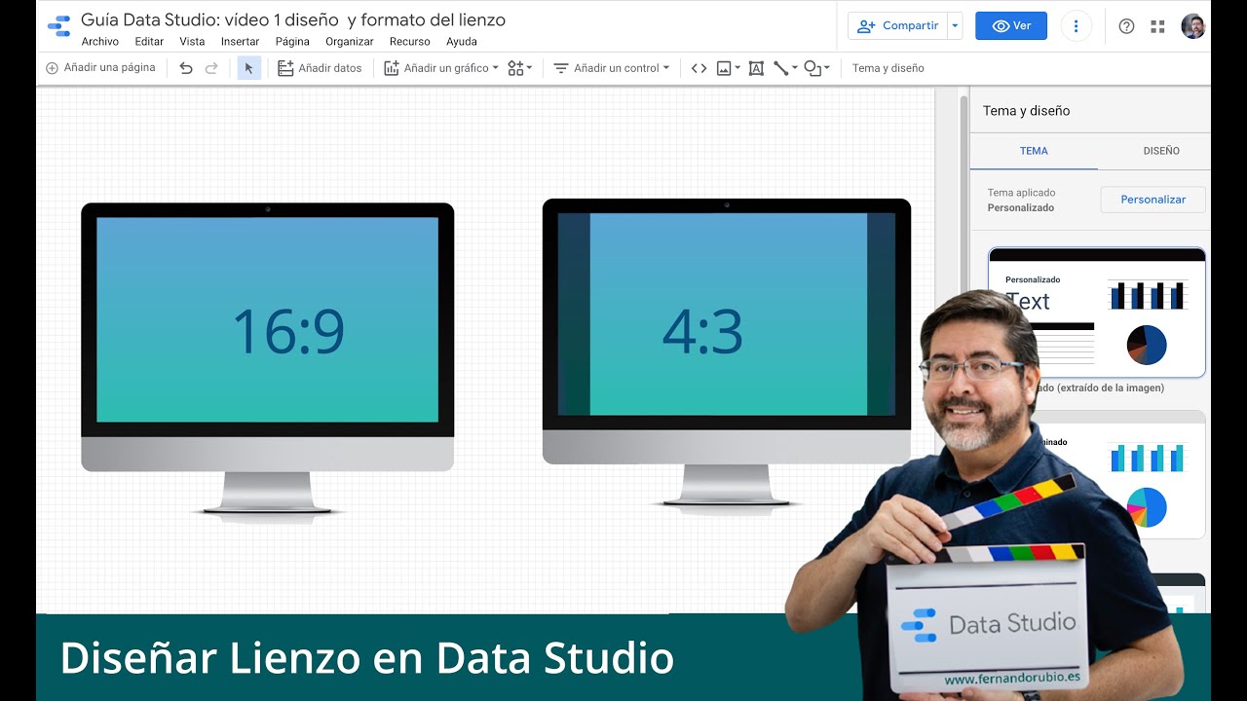The height and width of the screenshot is (701, 1247).
Task: Select the pointer selection mode tool
Action: click(x=249, y=68)
